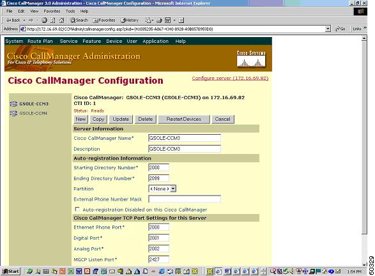Select the GSOLE-CCM3 server icon
Screen dimensions: 375x276
click(x=13, y=103)
